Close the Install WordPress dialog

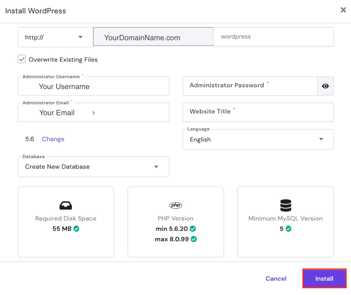pyautogui.click(x=343, y=10)
